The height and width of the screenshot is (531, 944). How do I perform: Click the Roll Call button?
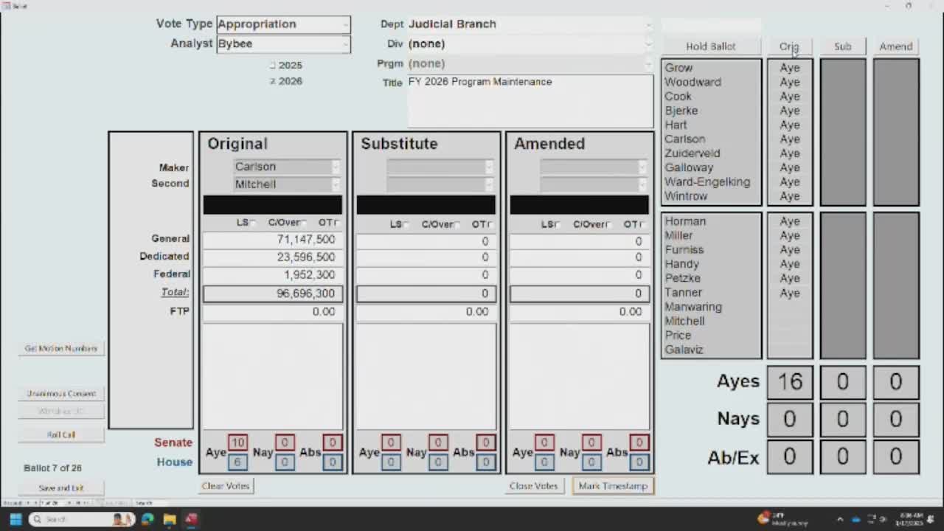point(61,434)
